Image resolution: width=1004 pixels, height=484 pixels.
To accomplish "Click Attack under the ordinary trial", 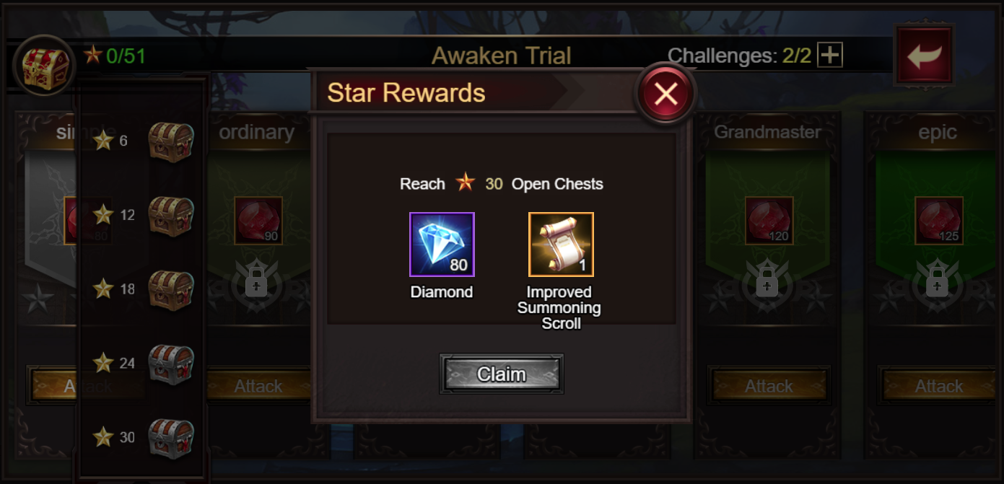I will pyautogui.click(x=258, y=386).
